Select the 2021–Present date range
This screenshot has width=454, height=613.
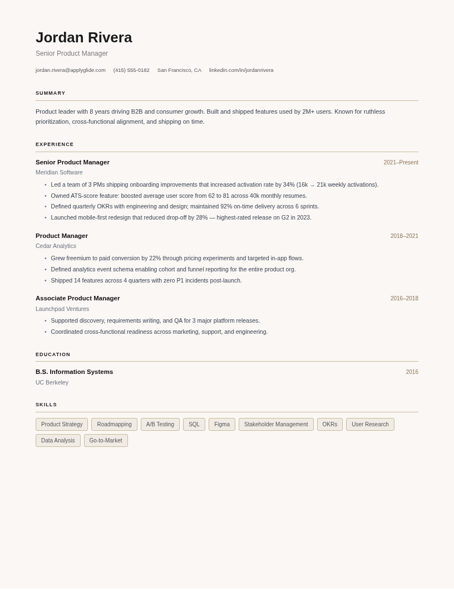(401, 163)
